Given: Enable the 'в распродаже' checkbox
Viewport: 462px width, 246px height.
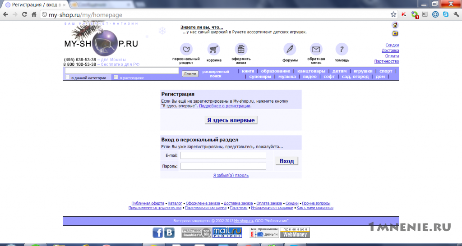Looking at the screenshot, I should [116, 77].
